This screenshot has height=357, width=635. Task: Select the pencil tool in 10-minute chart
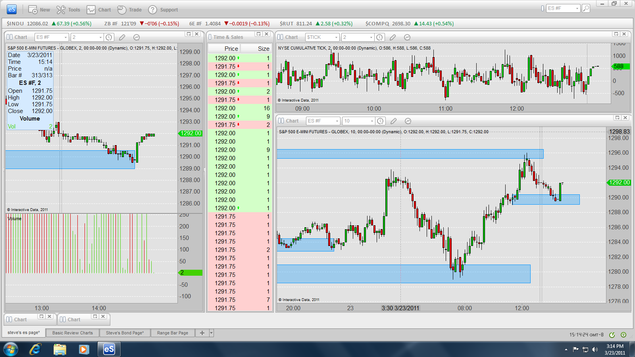394,121
